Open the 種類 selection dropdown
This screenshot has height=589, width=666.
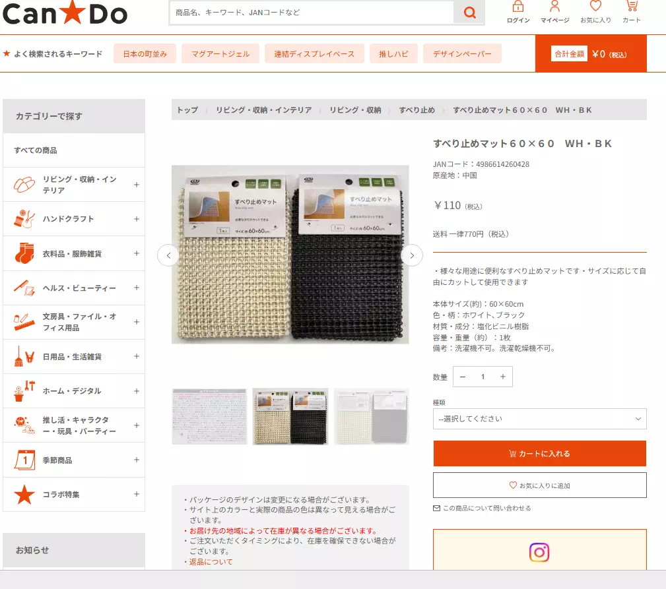click(539, 419)
